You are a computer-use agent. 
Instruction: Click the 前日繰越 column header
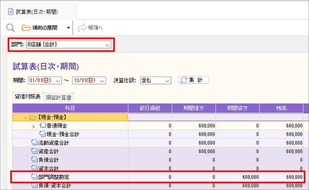click(x=150, y=108)
